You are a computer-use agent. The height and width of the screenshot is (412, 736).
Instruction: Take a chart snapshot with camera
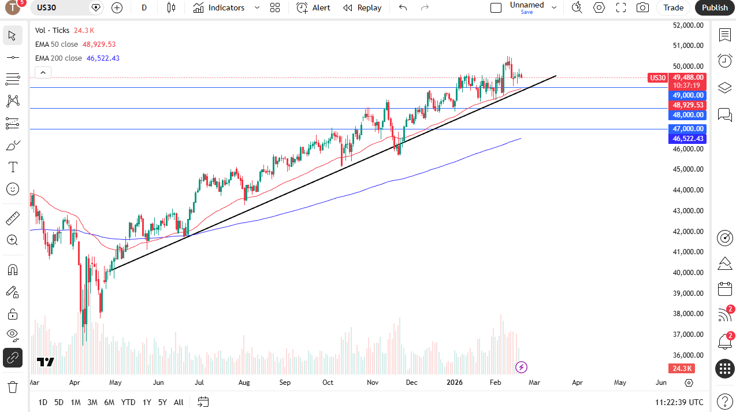[642, 8]
